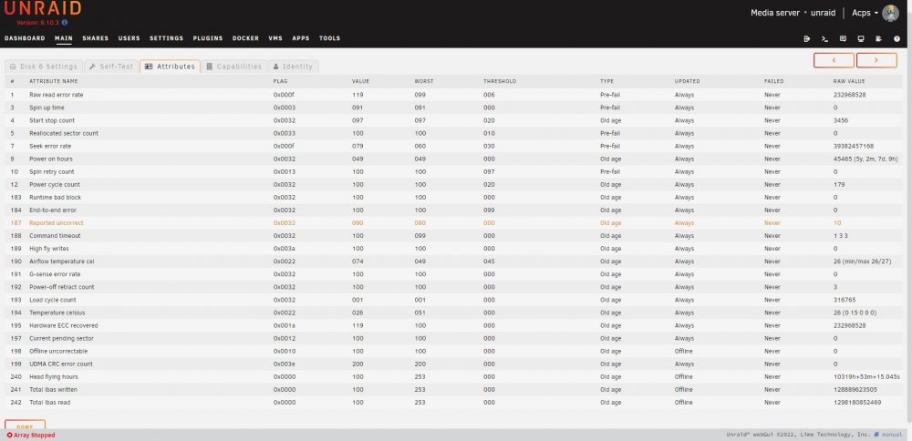Switch to Disk 6 Settings tab

coord(44,67)
